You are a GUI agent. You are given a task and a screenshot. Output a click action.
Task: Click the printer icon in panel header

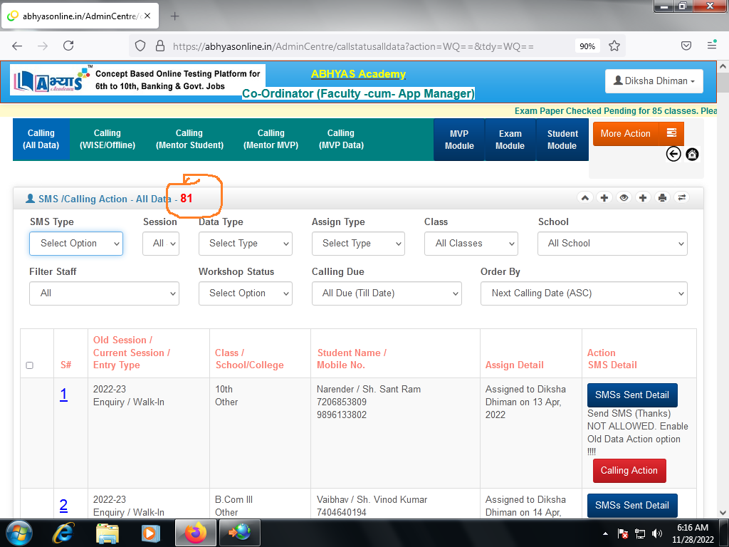(662, 198)
